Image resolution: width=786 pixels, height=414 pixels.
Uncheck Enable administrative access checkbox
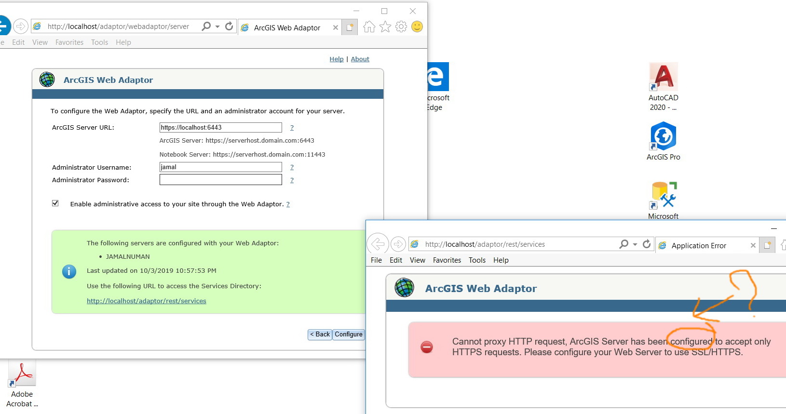(55, 203)
